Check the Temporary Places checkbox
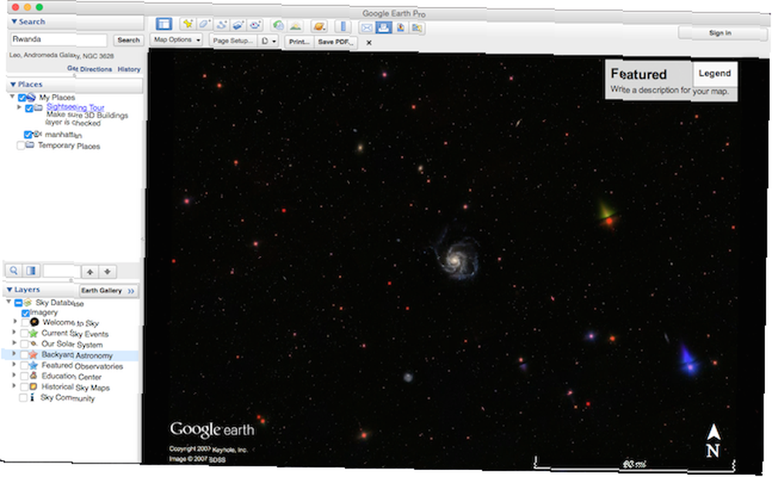The image size is (772, 477). 21,145
